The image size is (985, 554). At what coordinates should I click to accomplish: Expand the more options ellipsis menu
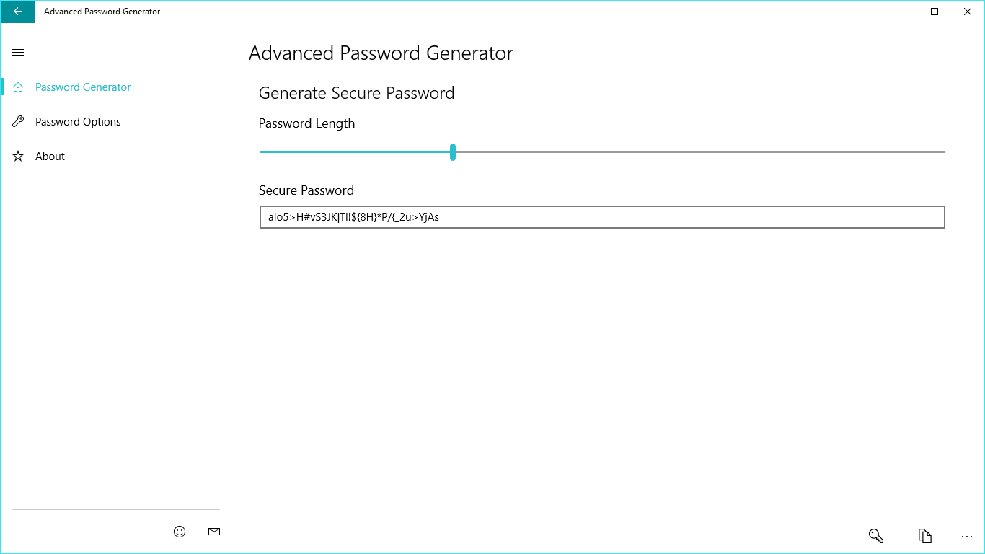(x=967, y=537)
